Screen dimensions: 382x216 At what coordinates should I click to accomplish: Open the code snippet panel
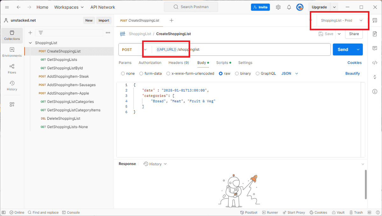coord(375,62)
